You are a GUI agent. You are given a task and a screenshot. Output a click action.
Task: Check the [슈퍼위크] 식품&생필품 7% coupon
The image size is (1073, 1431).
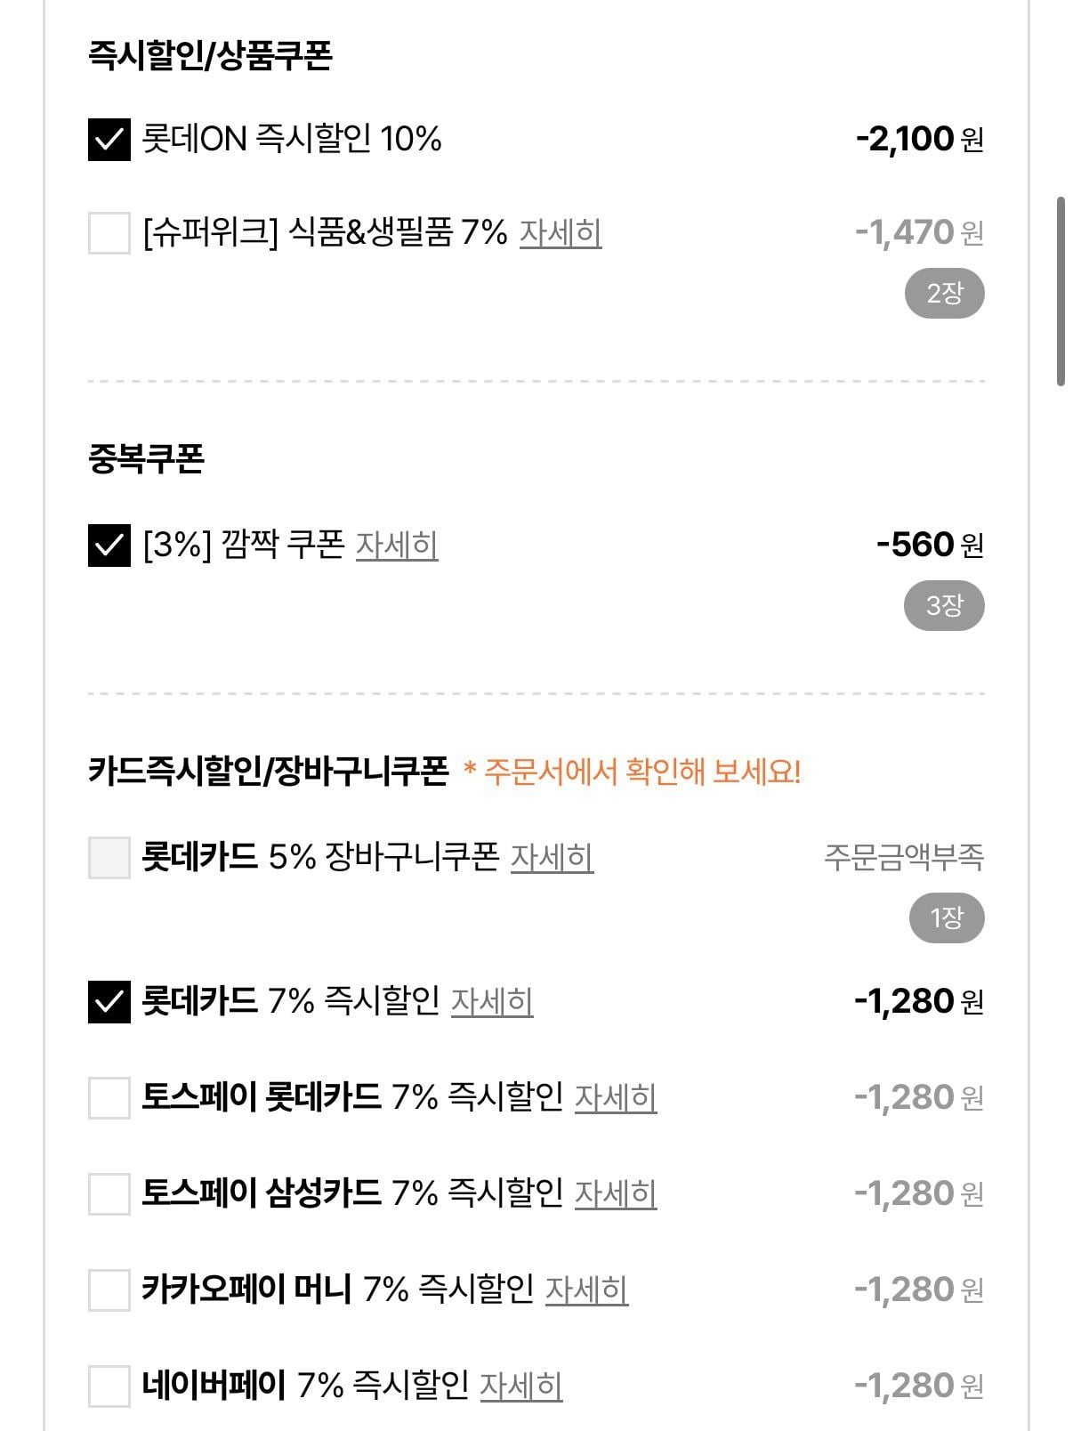pyautogui.click(x=109, y=233)
